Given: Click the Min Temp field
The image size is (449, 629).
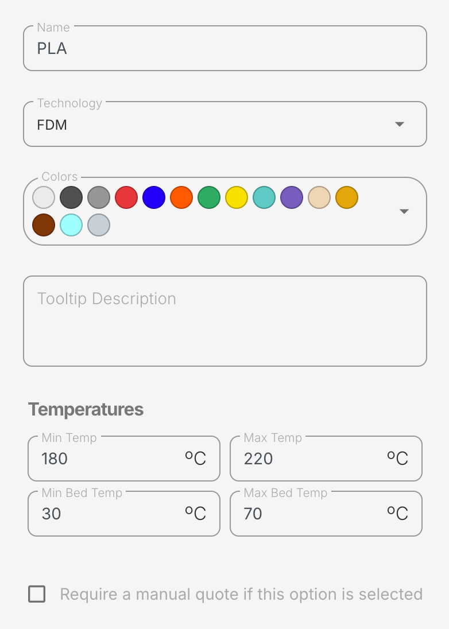Looking at the screenshot, I should (x=109, y=459).
